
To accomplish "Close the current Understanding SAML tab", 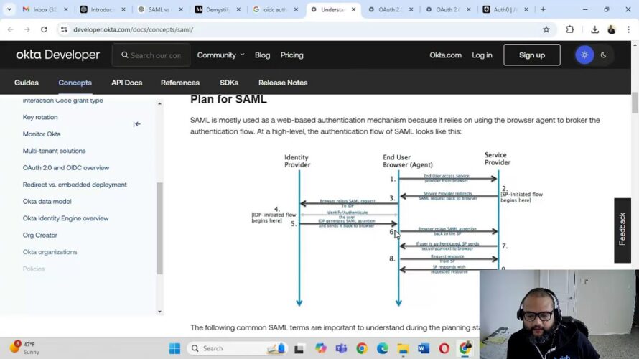I will pos(353,9).
